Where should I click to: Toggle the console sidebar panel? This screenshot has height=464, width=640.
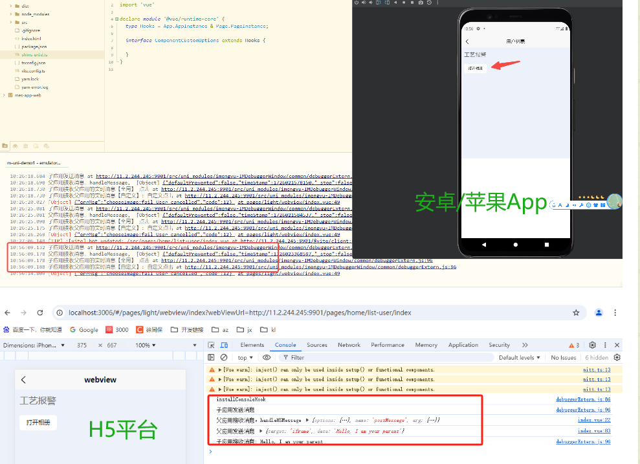(211, 357)
